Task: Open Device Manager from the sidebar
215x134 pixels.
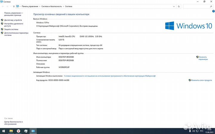Action: coord(13,20)
